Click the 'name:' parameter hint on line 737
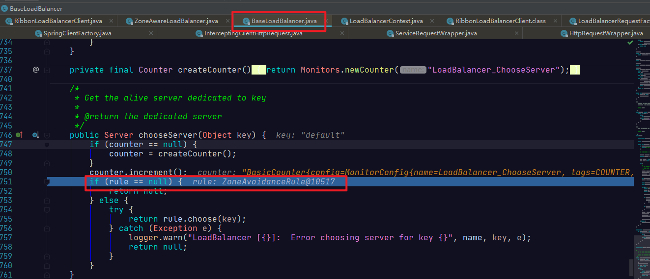 tap(413, 70)
